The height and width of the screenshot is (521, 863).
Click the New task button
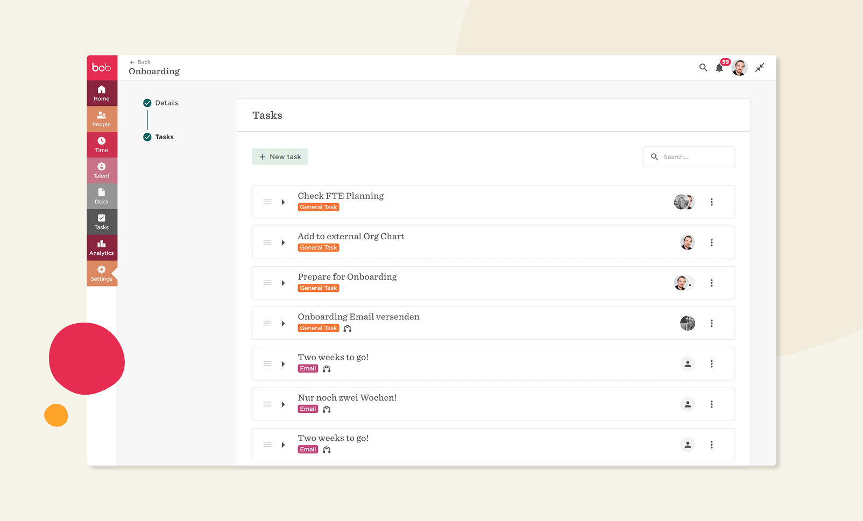(280, 157)
